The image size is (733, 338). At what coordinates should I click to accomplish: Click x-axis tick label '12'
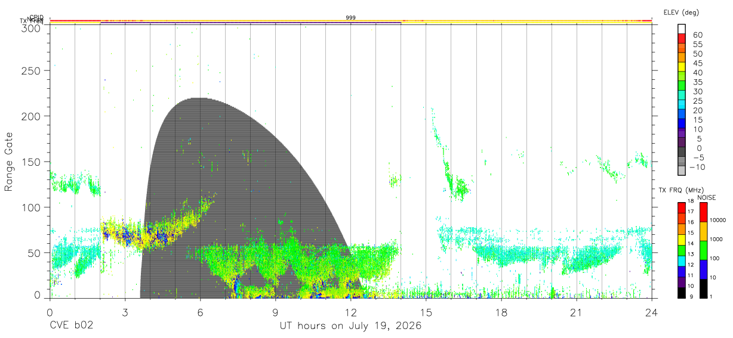point(350,313)
